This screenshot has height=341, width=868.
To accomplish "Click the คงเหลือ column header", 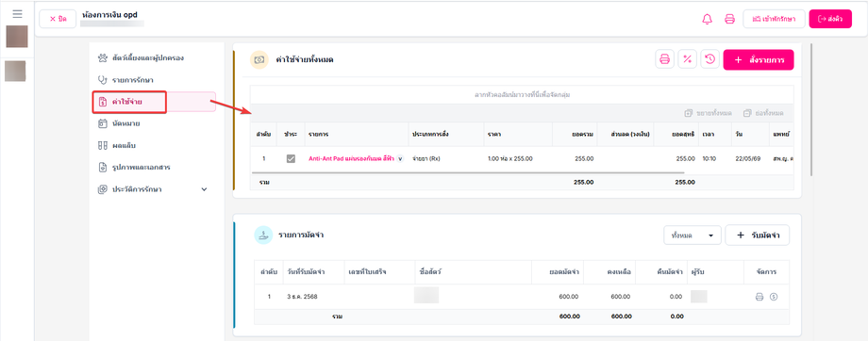I will 610,272.
